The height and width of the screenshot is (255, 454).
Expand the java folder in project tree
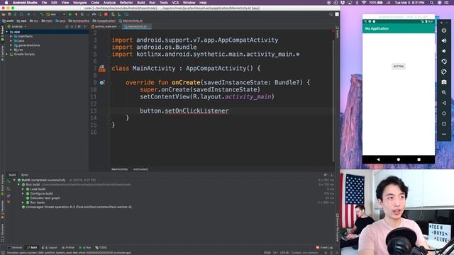(11, 41)
